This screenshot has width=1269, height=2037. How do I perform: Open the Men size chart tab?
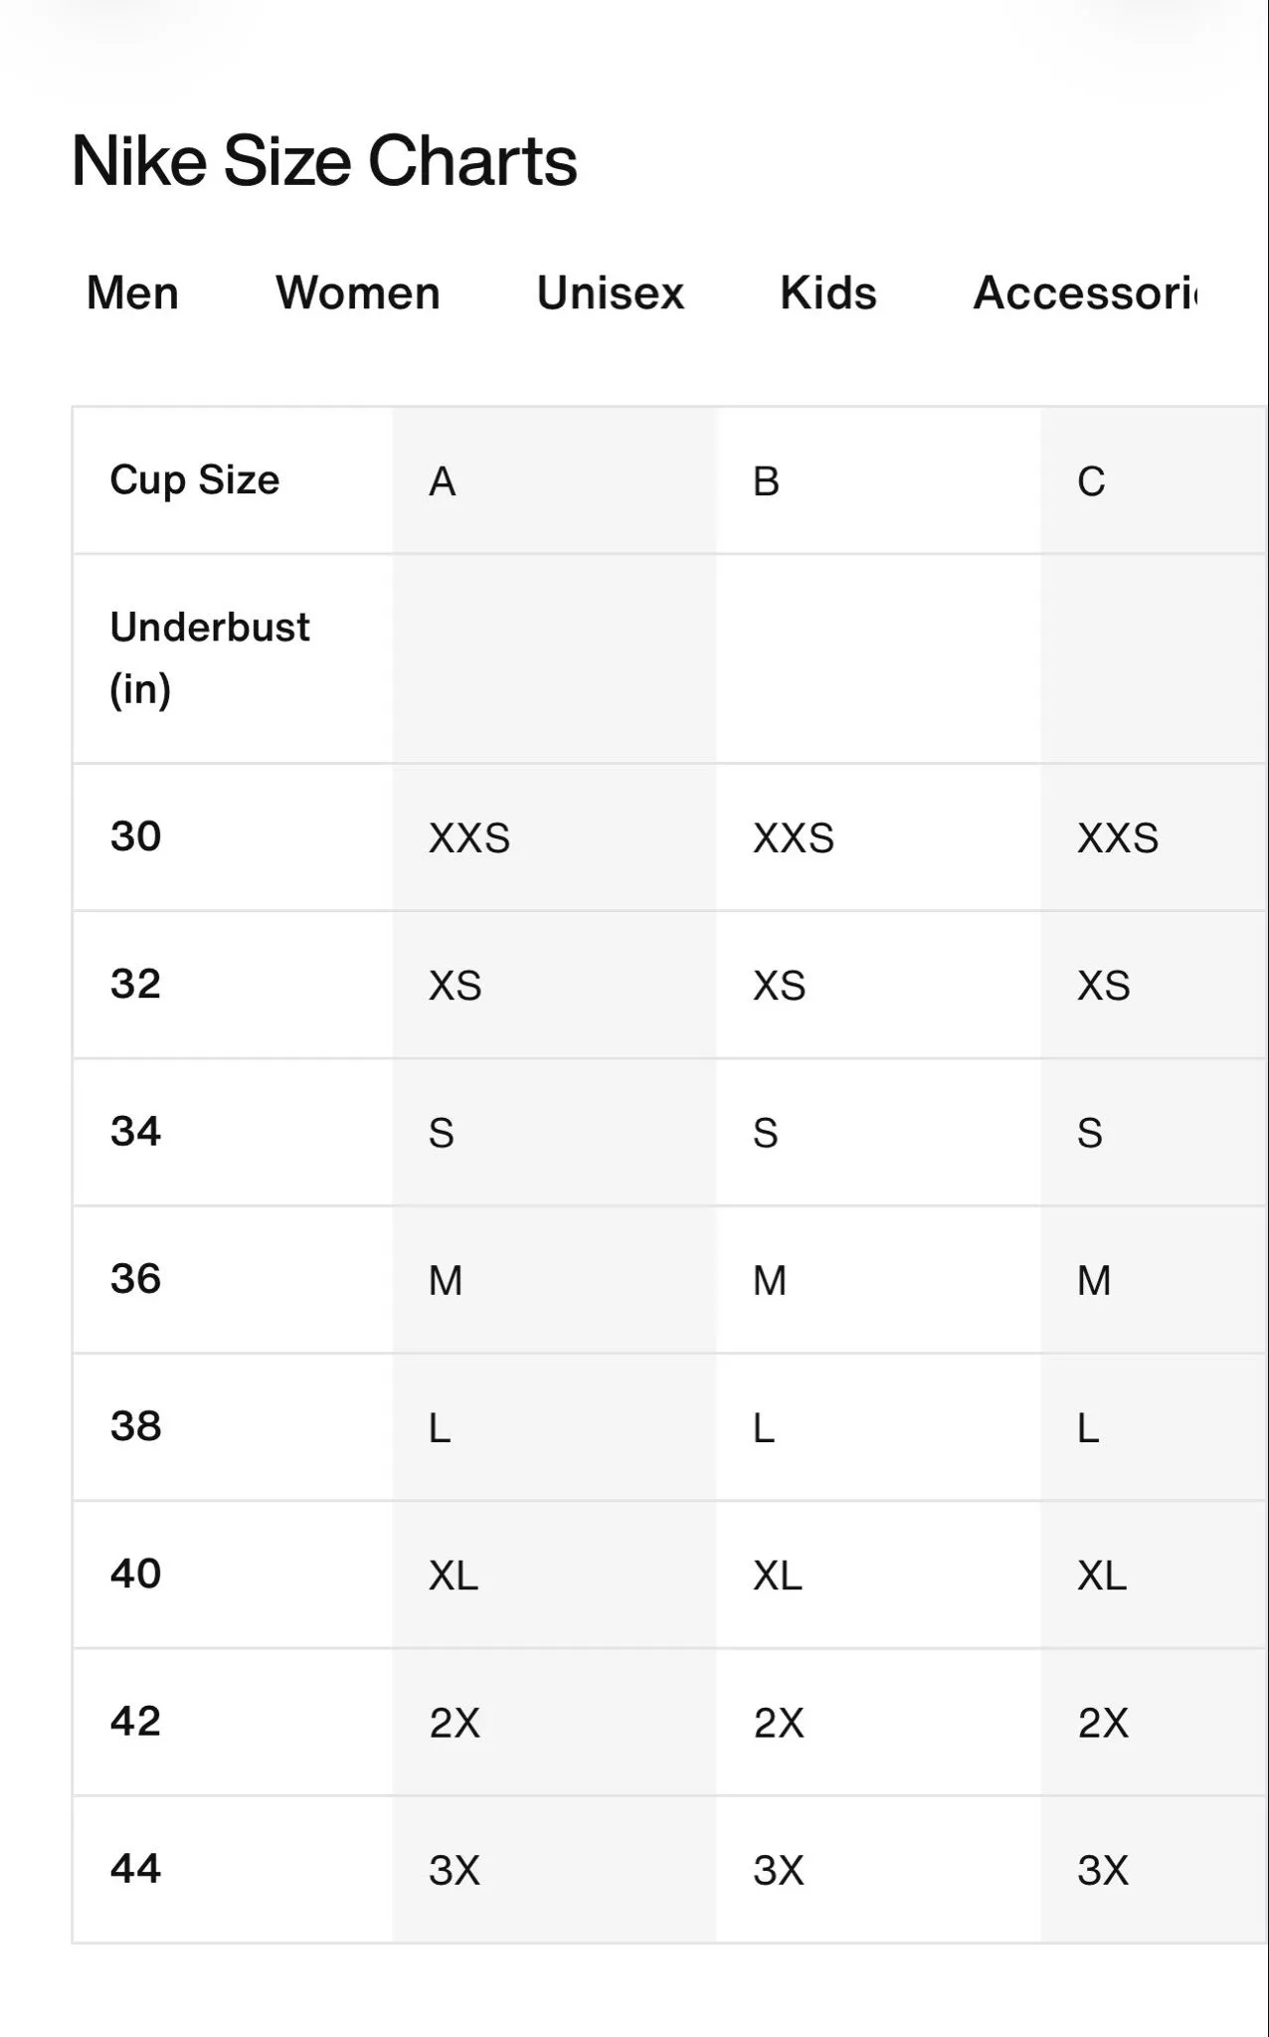pyautogui.click(x=132, y=293)
